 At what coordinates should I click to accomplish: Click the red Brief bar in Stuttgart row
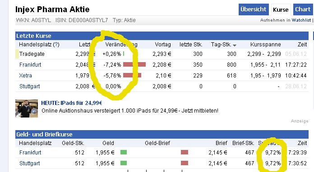point(185,163)
